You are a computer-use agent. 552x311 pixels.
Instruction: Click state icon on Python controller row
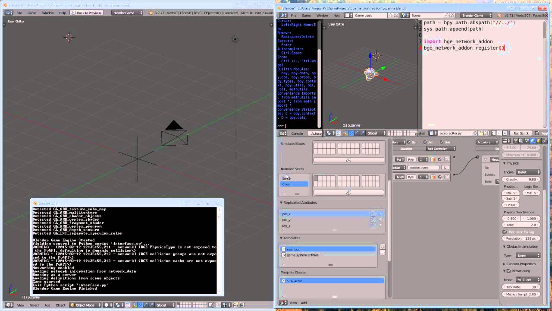[x=433, y=159]
